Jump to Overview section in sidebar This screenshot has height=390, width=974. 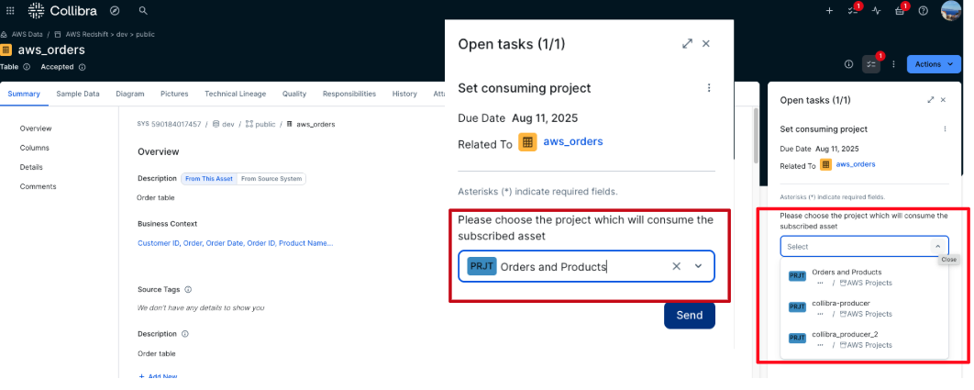coord(36,128)
